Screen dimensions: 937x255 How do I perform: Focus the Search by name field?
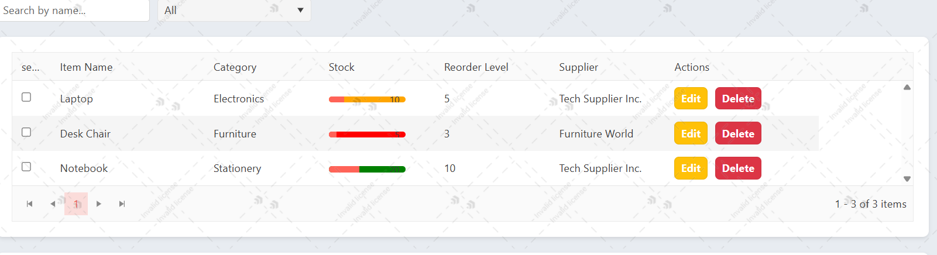pyautogui.click(x=73, y=11)
